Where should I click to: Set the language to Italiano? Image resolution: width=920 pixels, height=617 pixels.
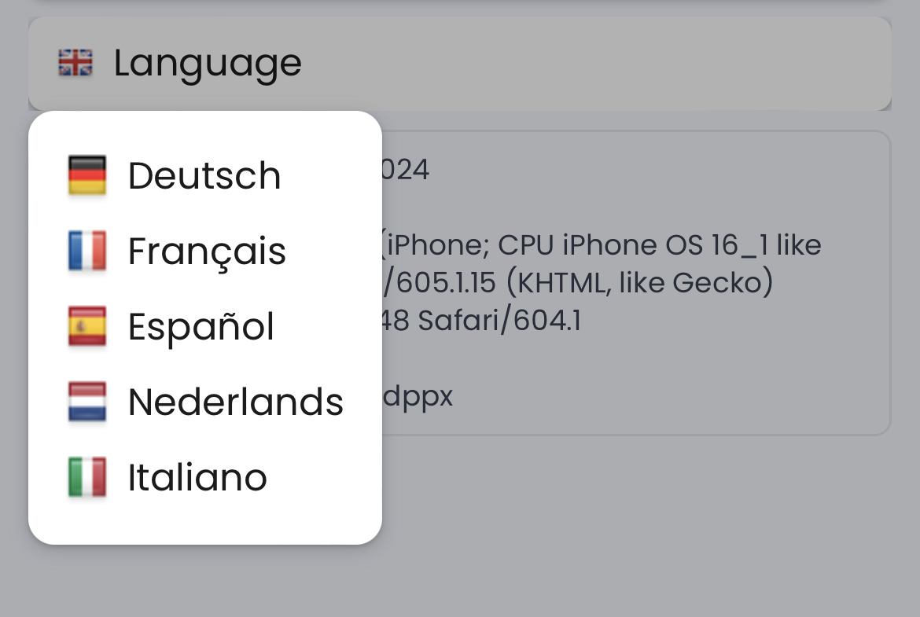[197, 478]
